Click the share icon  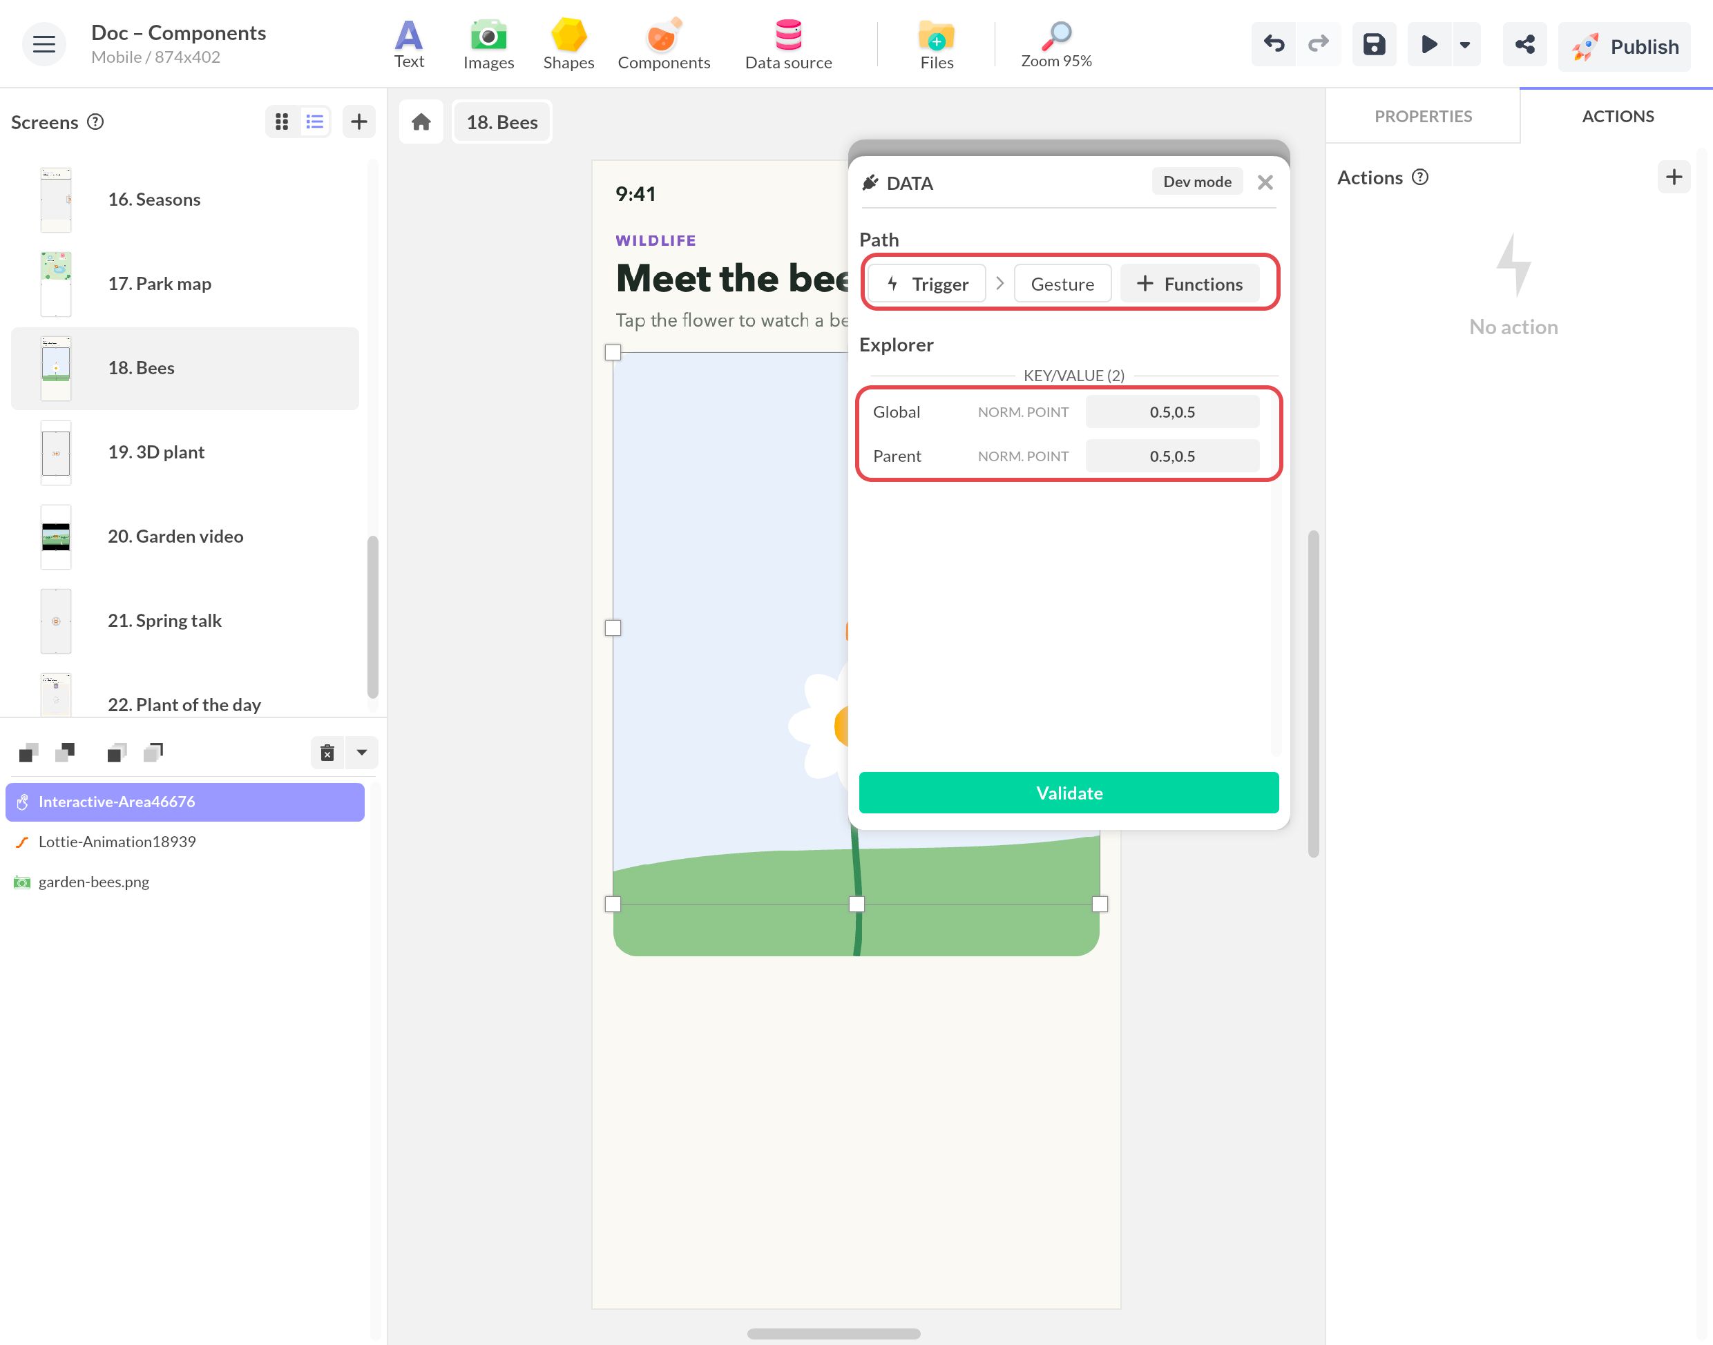pyautogui.click(x=1524, y=44)
